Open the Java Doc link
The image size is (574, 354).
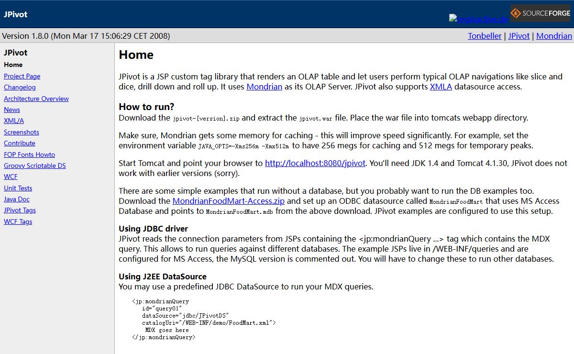(17, 199)
